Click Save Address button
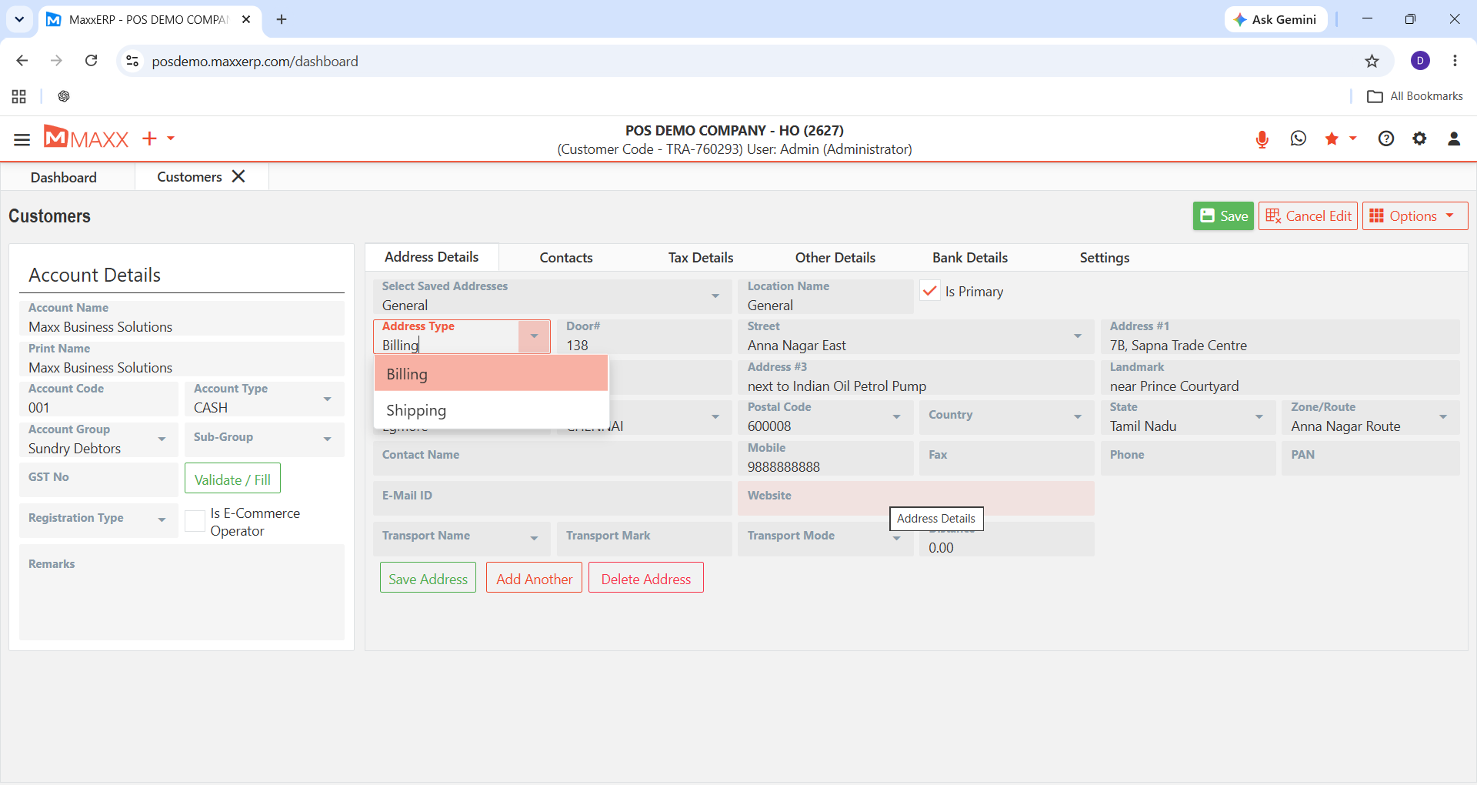The width and height of the screenshot is (1477, 785). [x=428, y=578]
